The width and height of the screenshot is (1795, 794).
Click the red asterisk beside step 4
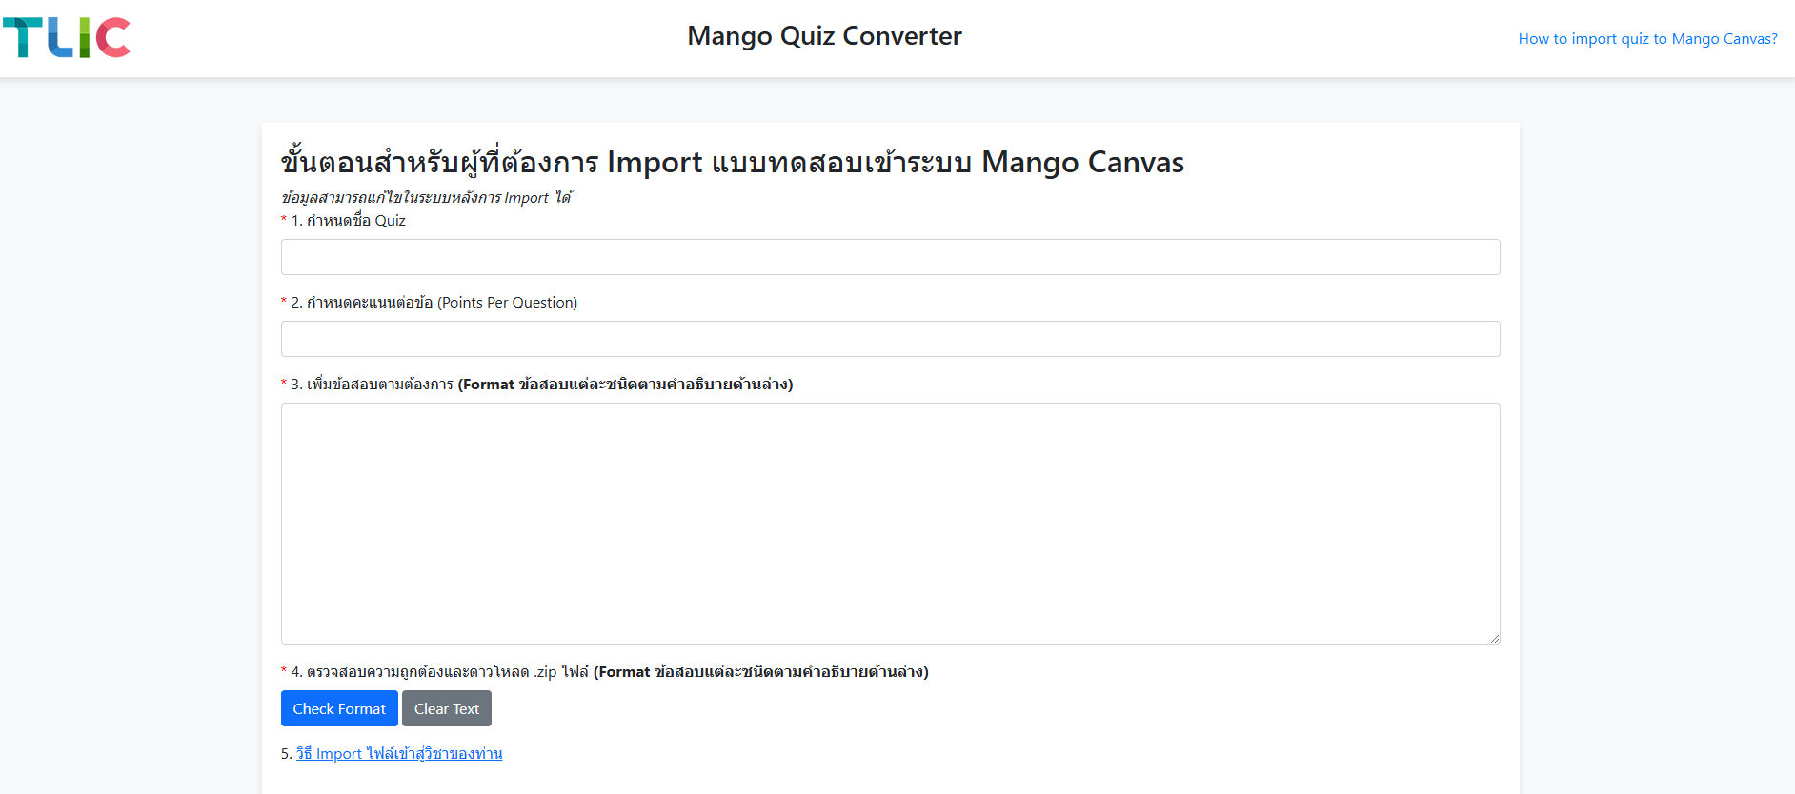tap(284, 671)
